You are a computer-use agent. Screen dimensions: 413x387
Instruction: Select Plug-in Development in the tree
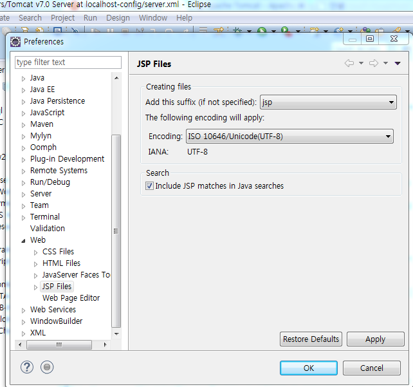[67, 159]
